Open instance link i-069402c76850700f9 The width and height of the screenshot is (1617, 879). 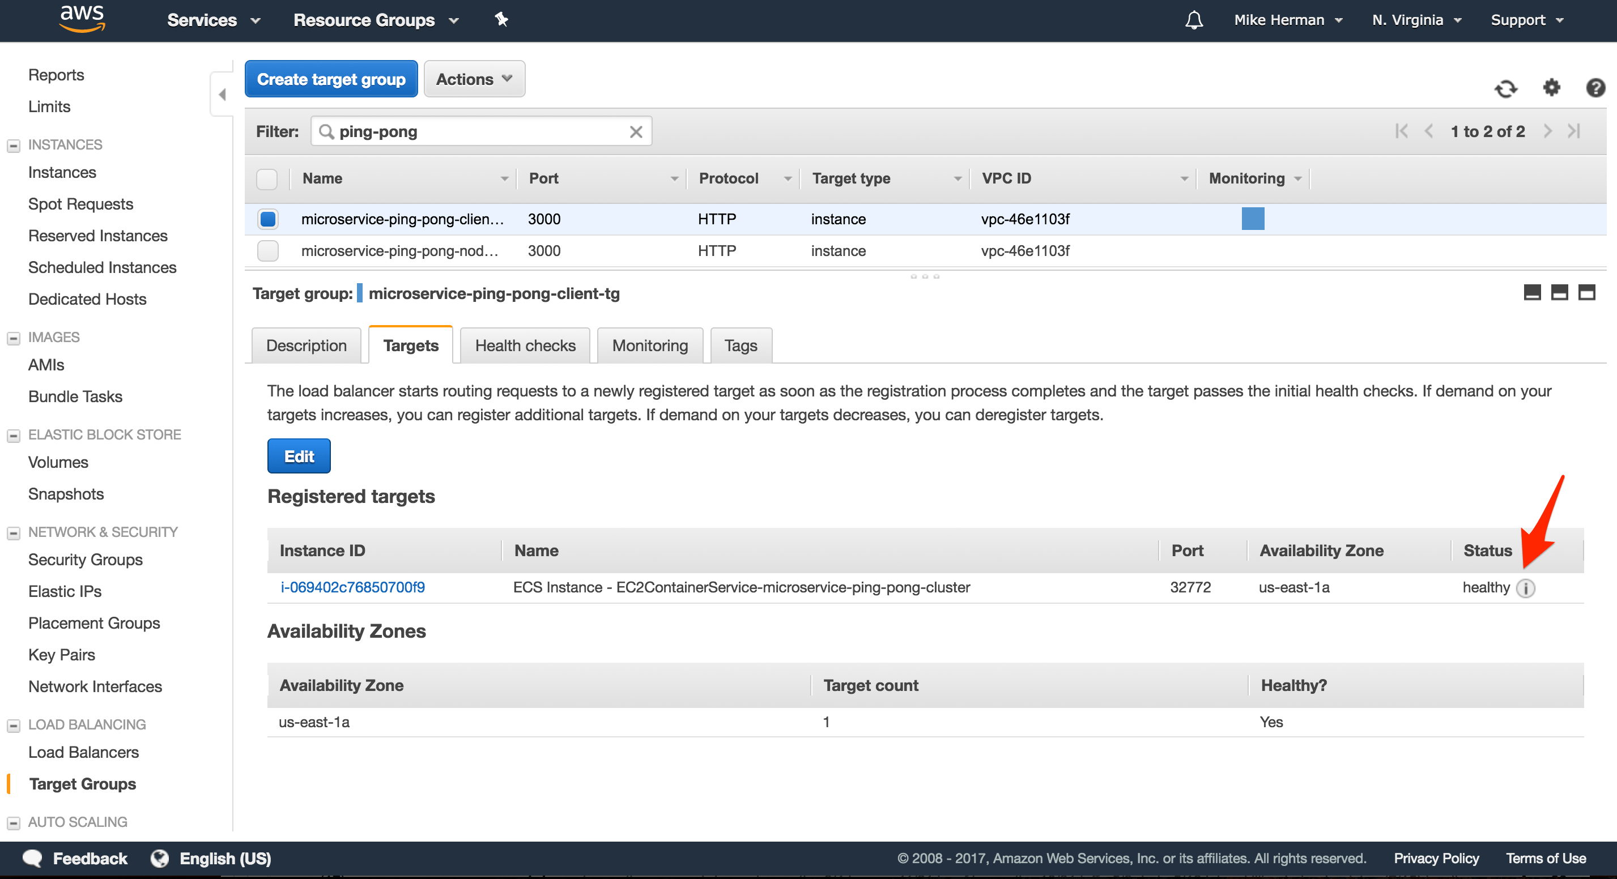click(x=353, y=587)
